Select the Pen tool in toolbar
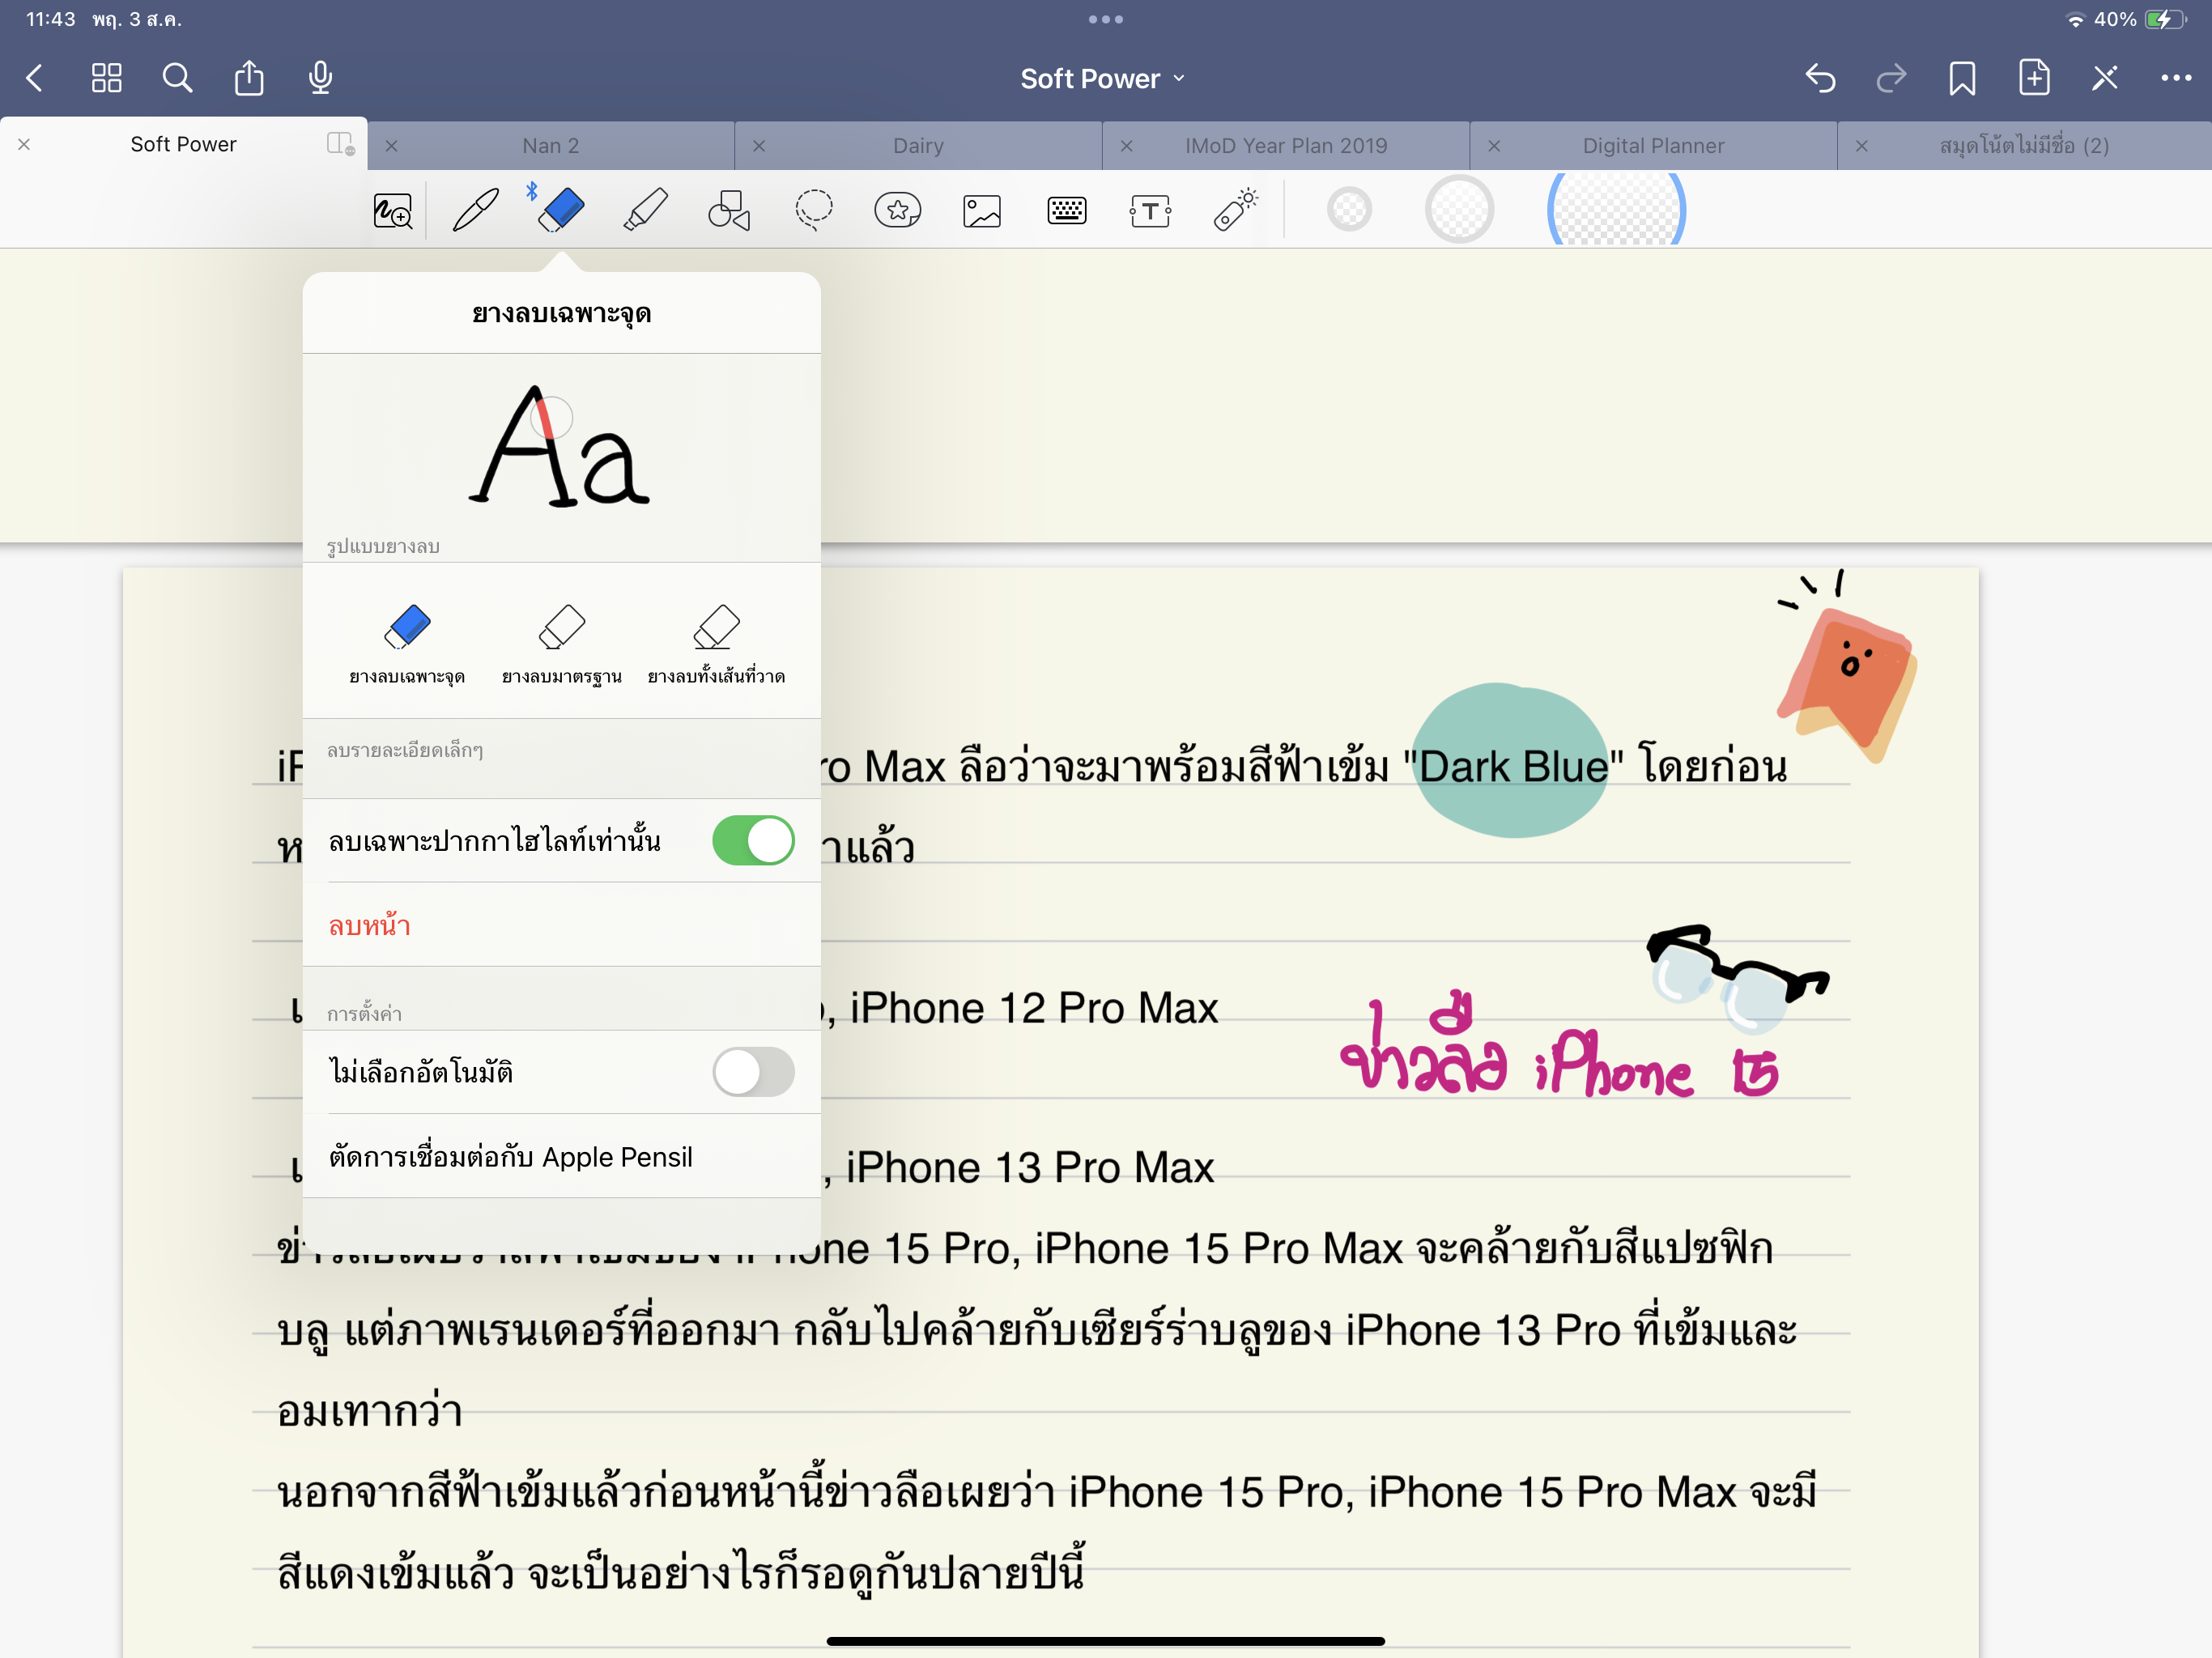 [476, 210]
